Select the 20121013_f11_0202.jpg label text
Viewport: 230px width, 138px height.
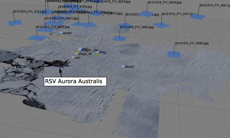[x=53, y=27]
